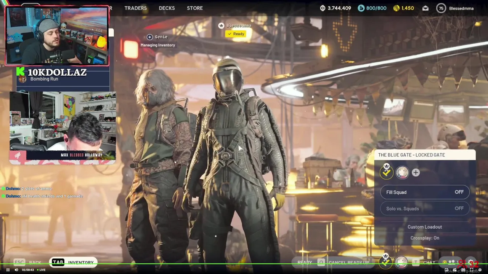Jump to LIVE in the stream

pyautogui.click(x=41, y=270)
